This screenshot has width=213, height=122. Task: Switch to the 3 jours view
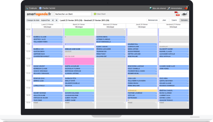click(x=174, y=20)
